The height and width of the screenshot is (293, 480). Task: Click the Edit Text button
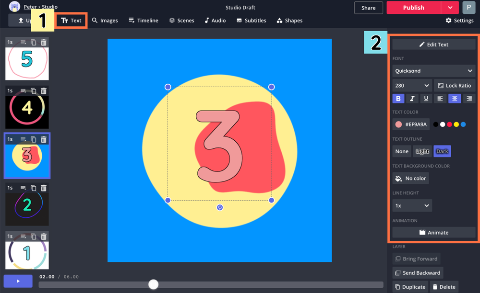pos(433,45)
